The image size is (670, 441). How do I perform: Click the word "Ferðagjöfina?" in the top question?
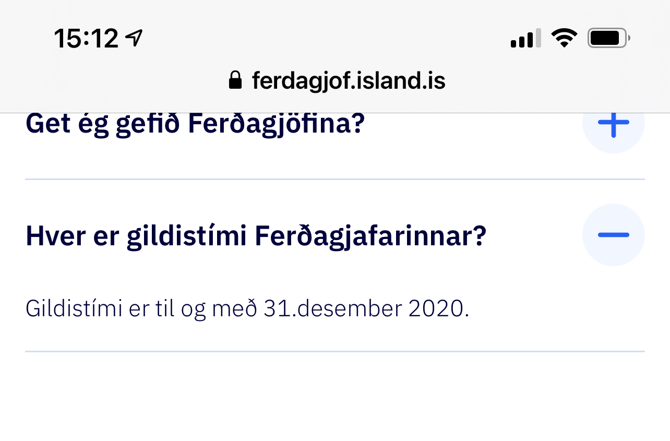pos(276,124)
